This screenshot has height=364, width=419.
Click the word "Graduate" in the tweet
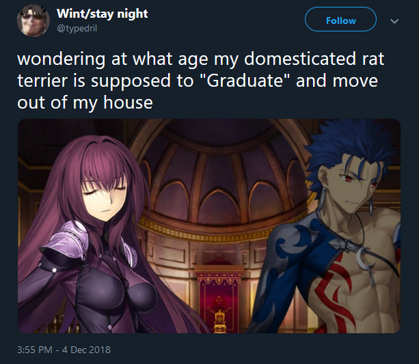tap(245, 81)
